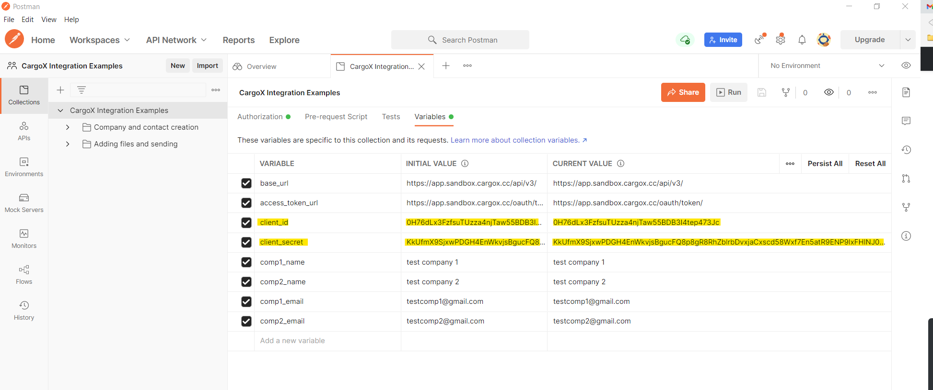Viewport: 933px width, 390px height.
Task: Open the satellite capture requests icon
Action: click(x=760, y=40)
